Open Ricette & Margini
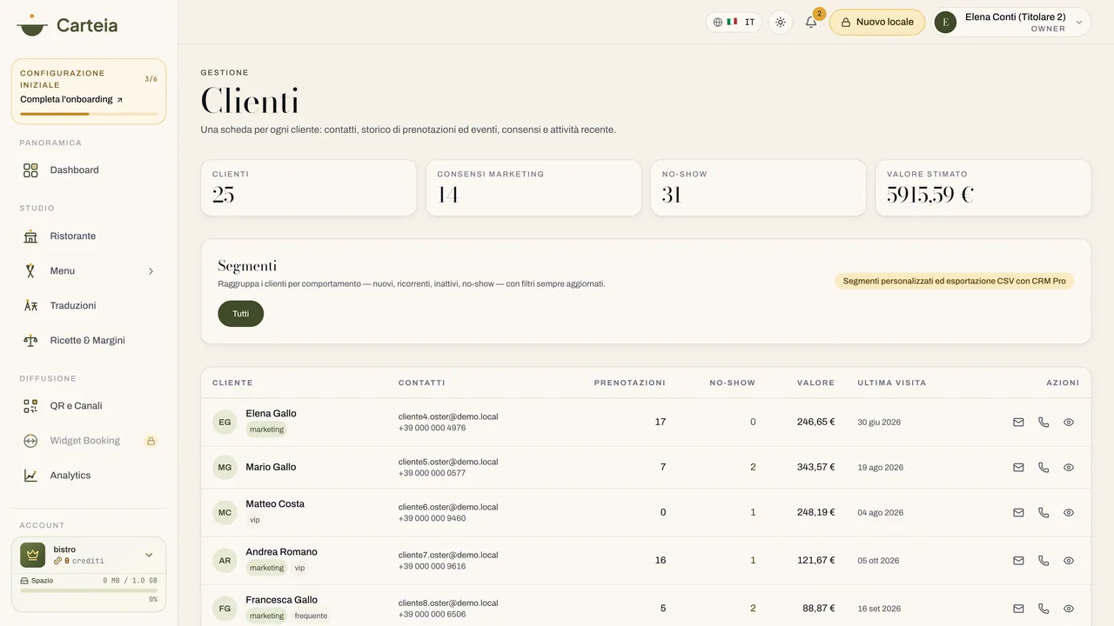This screenshot has width=1114, height=626. [x=89, y=341]
